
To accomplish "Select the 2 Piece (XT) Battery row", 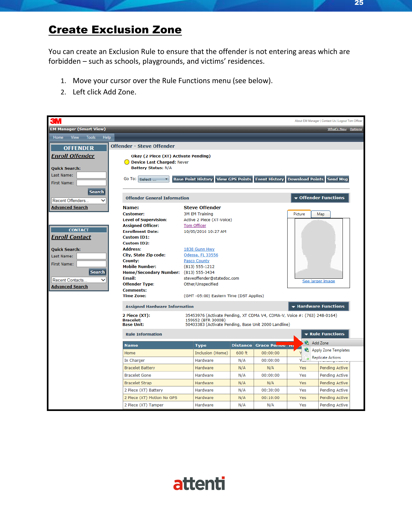I will (x=236, y=390).
